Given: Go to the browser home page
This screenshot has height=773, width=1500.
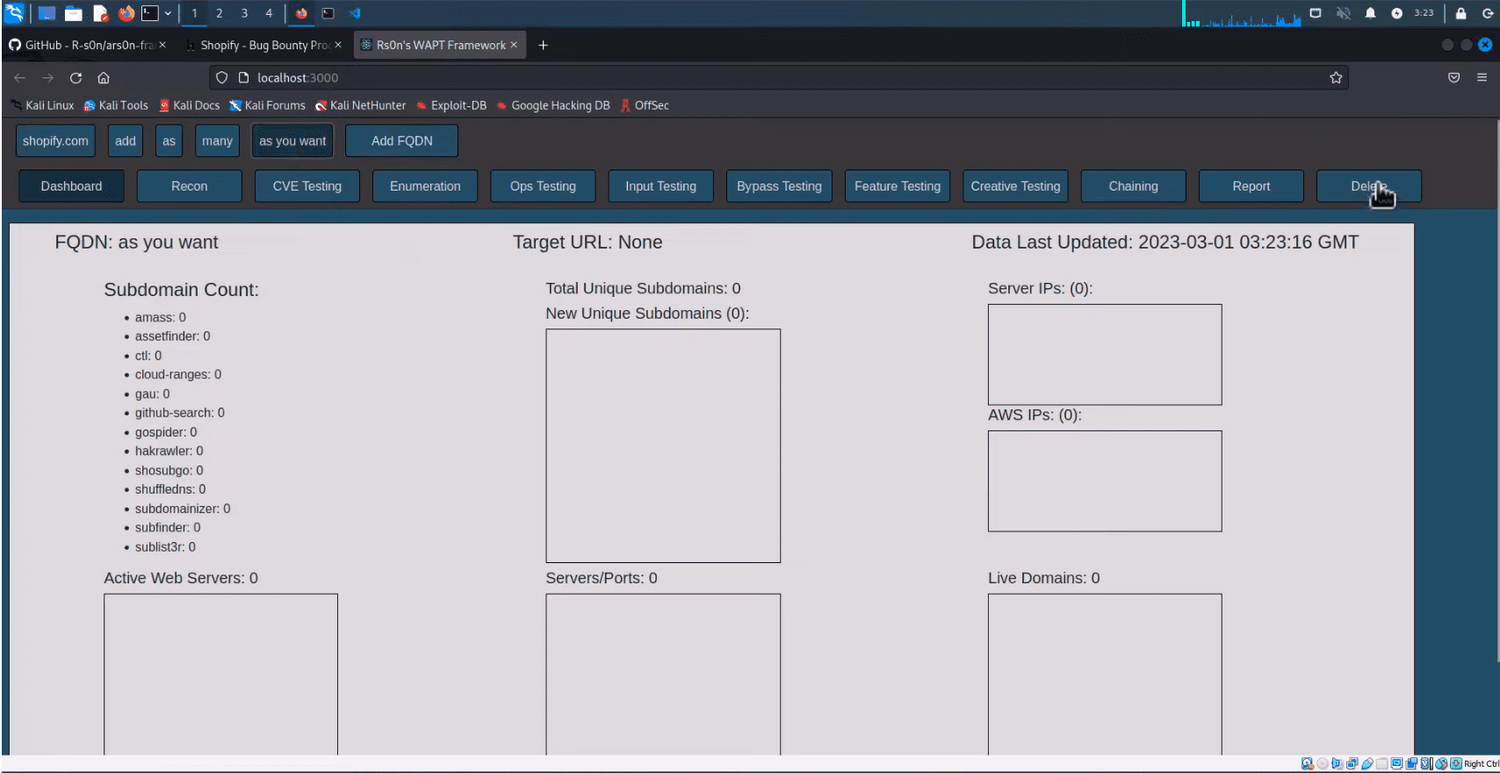Looking at the screenshot, I should click(104, 77).
